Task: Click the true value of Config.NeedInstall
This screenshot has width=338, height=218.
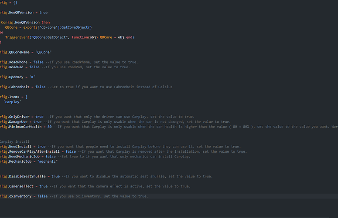Action: pyautogui.click(x=41, y=147)
